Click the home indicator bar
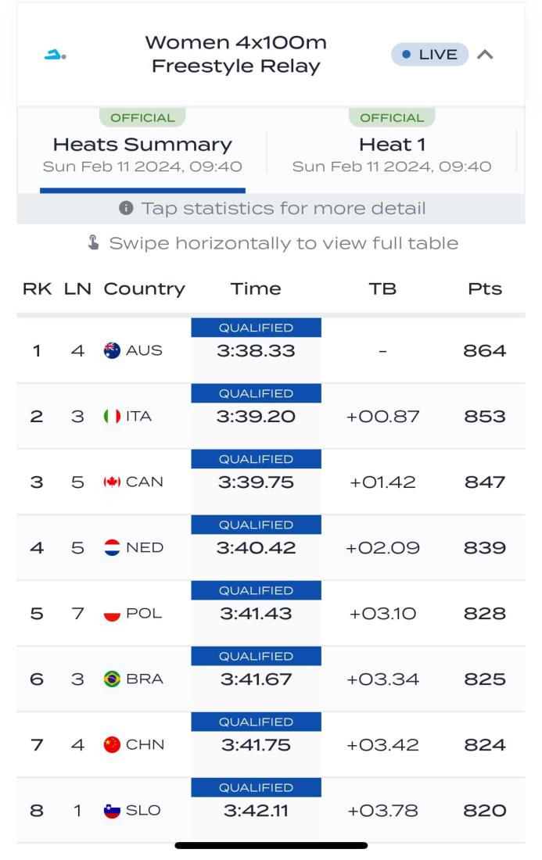Image resolution: width=542 pixels, height=860 pixels. [271, 845]
